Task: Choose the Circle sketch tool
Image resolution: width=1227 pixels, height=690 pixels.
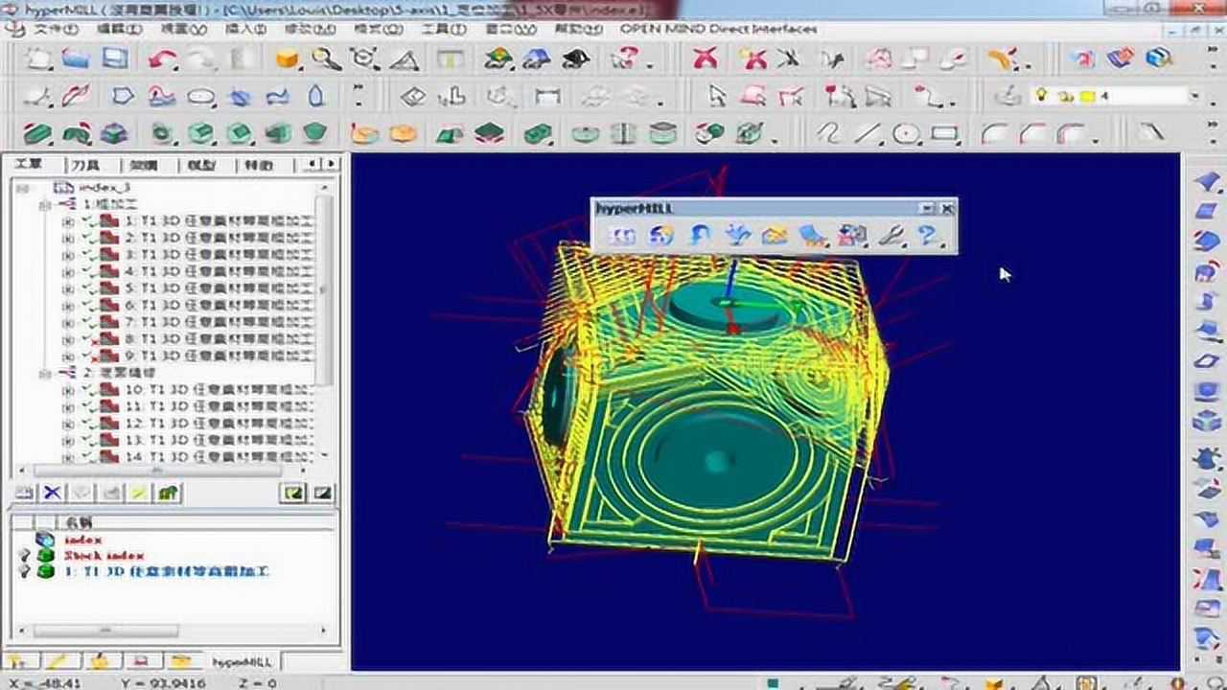Action: tap(906, 133)
